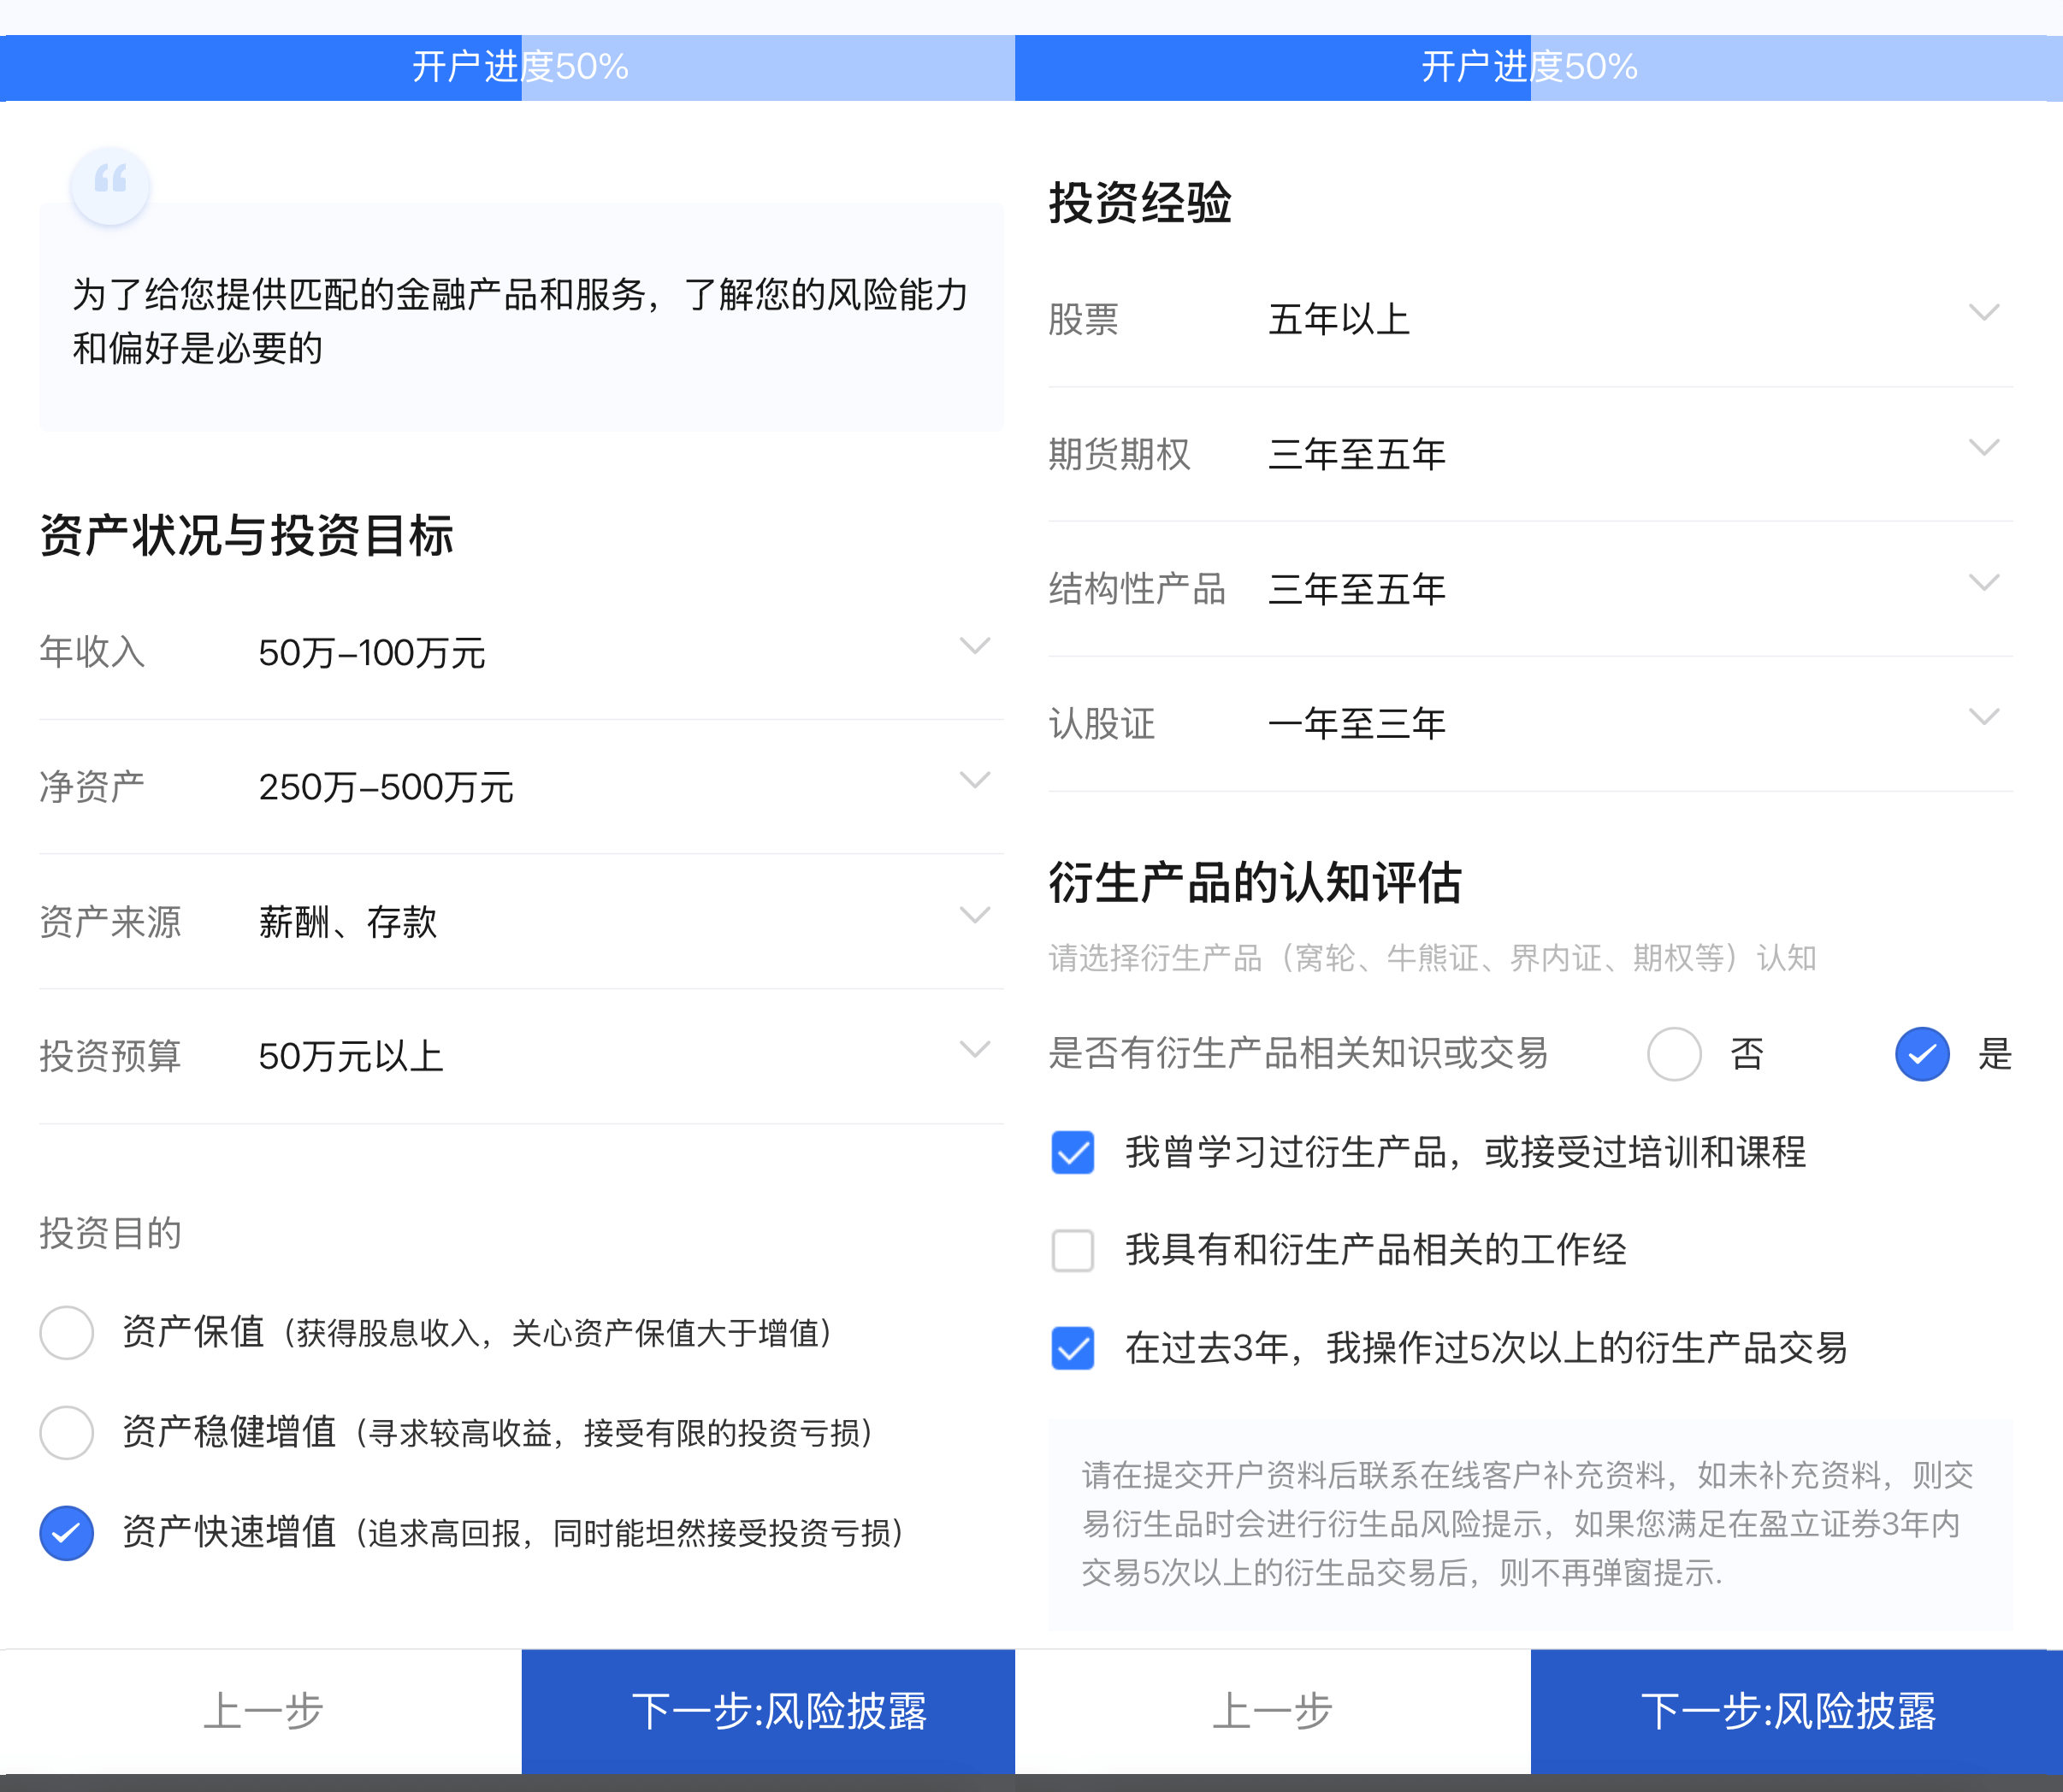
Task: Open the 投资预算 chevron
Action: 974,1049
